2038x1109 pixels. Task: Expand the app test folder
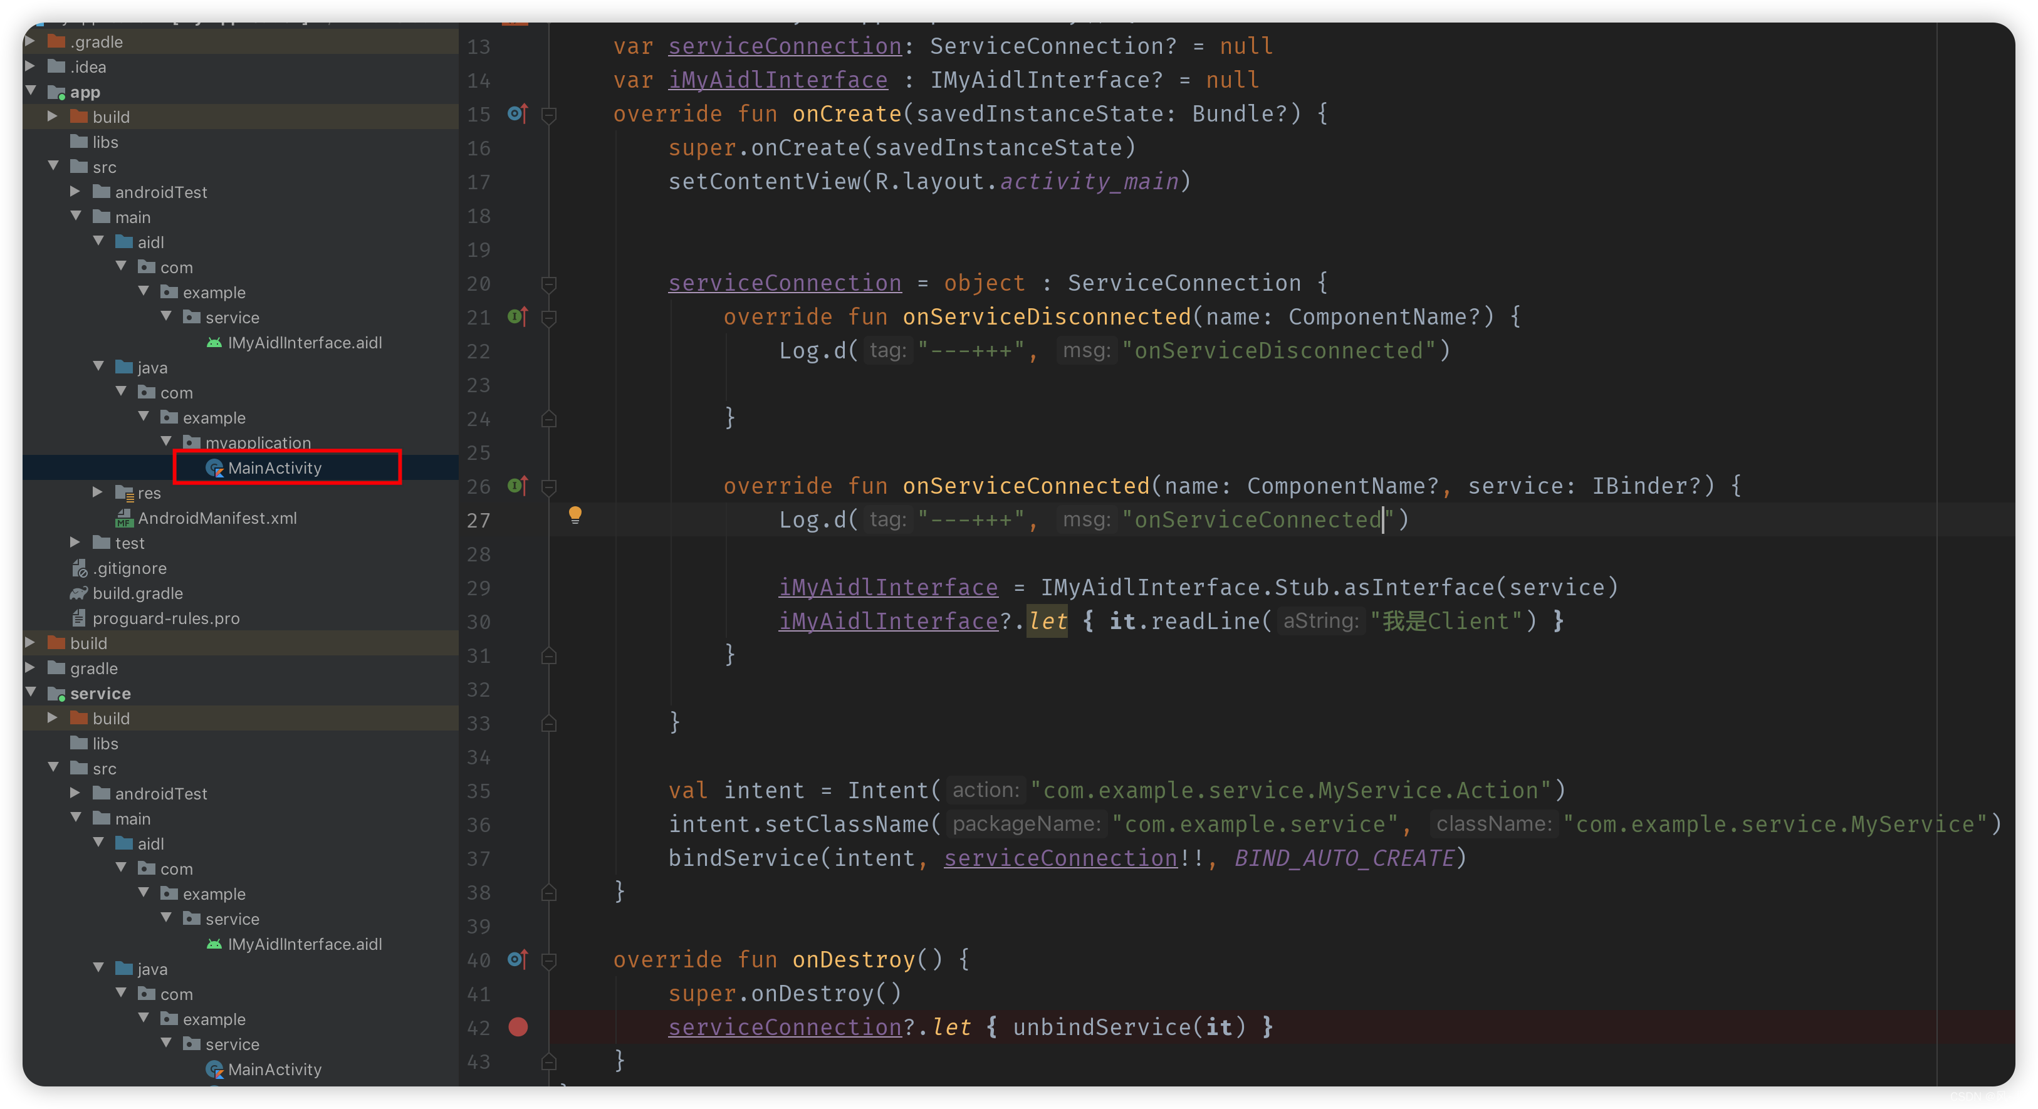pyautogui.click(x=75, y=543)
